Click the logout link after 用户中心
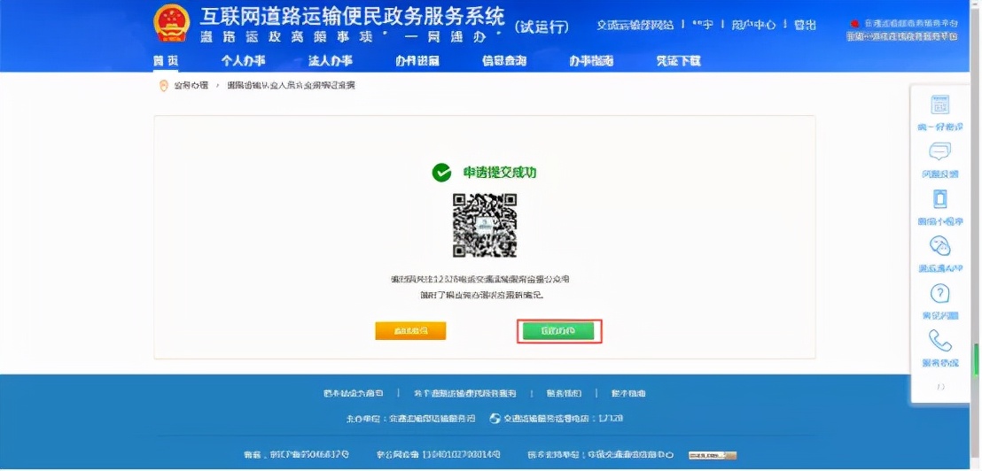This screenshot has height=471, width=982. pyautogui.click(x=805, y=25)
